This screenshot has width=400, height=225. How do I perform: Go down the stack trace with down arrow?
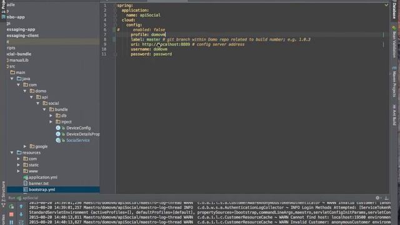click(21, 214)
